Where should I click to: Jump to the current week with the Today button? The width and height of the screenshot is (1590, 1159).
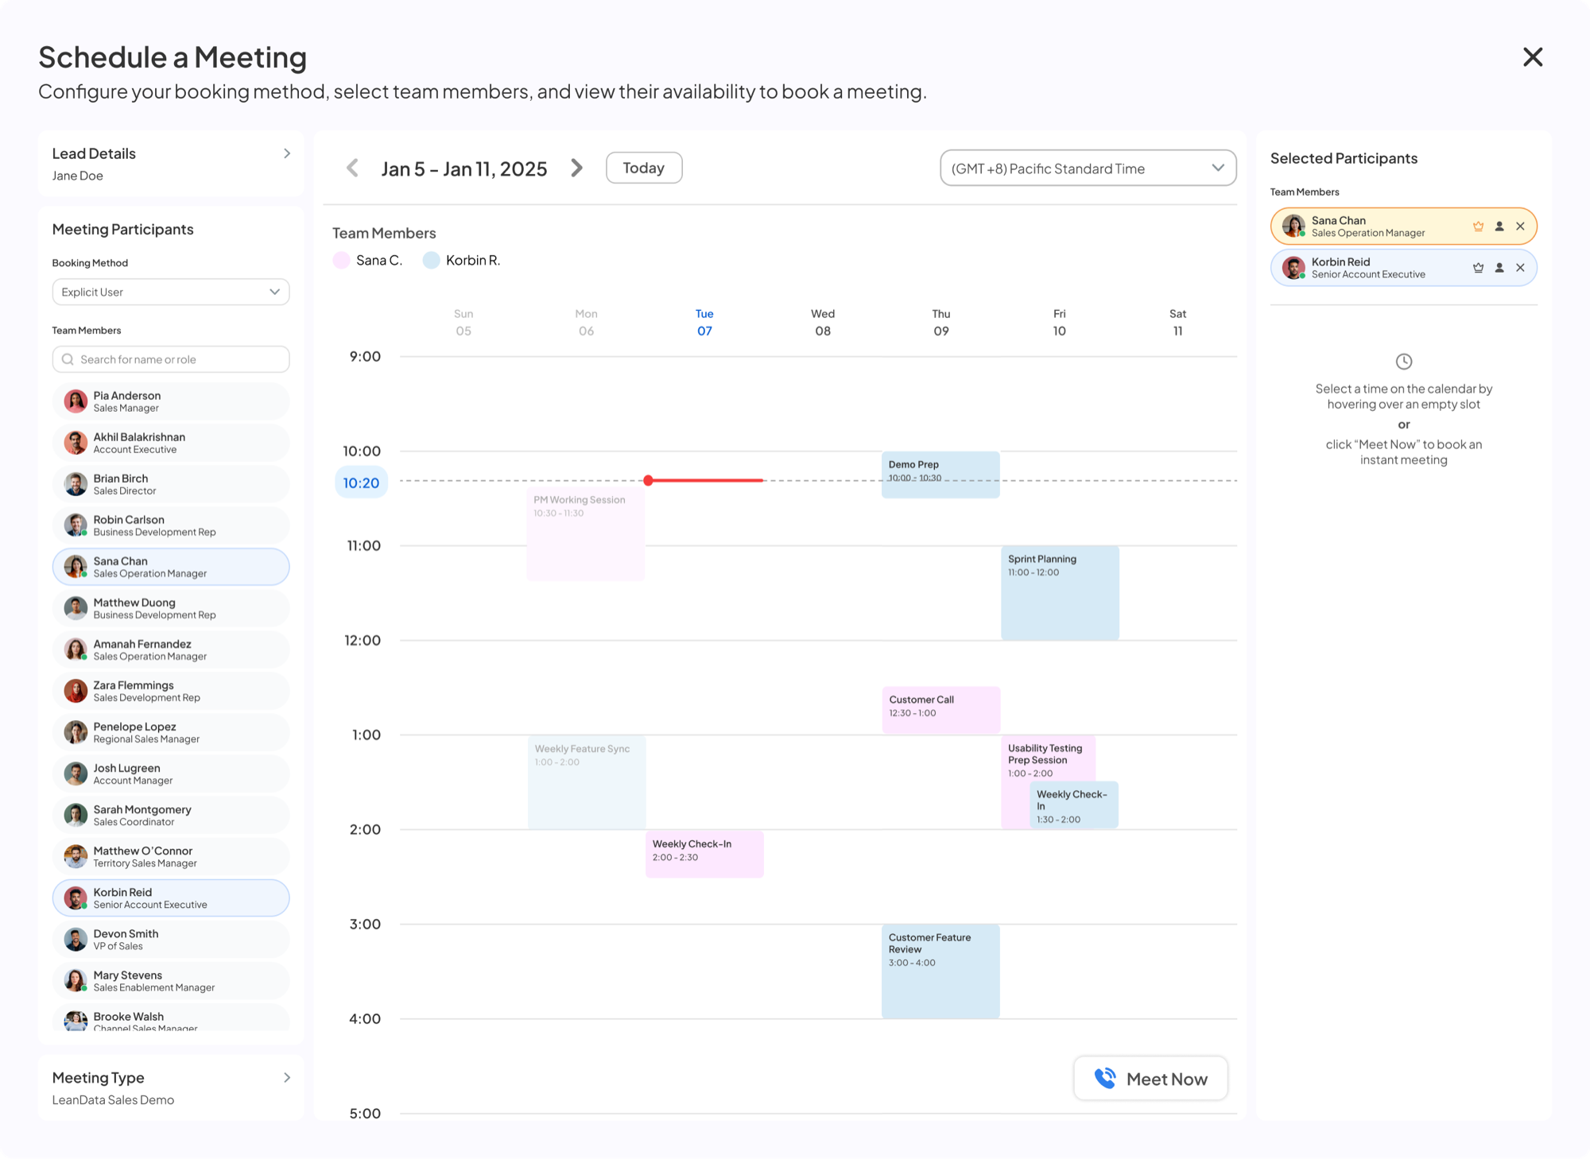coord(644,168)
